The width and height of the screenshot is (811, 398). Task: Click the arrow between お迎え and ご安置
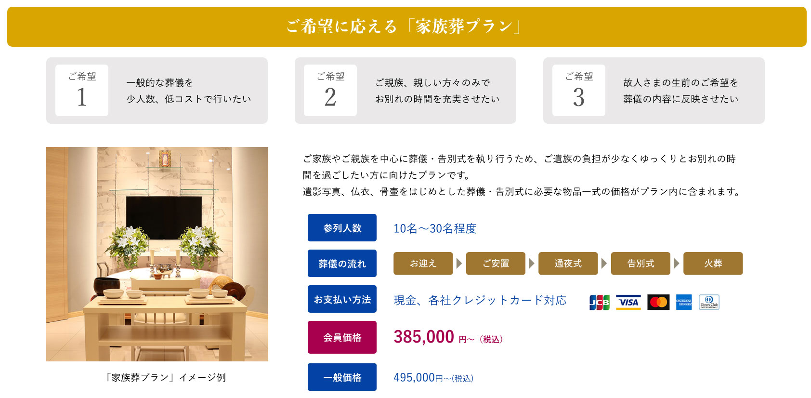coord(459,264)
